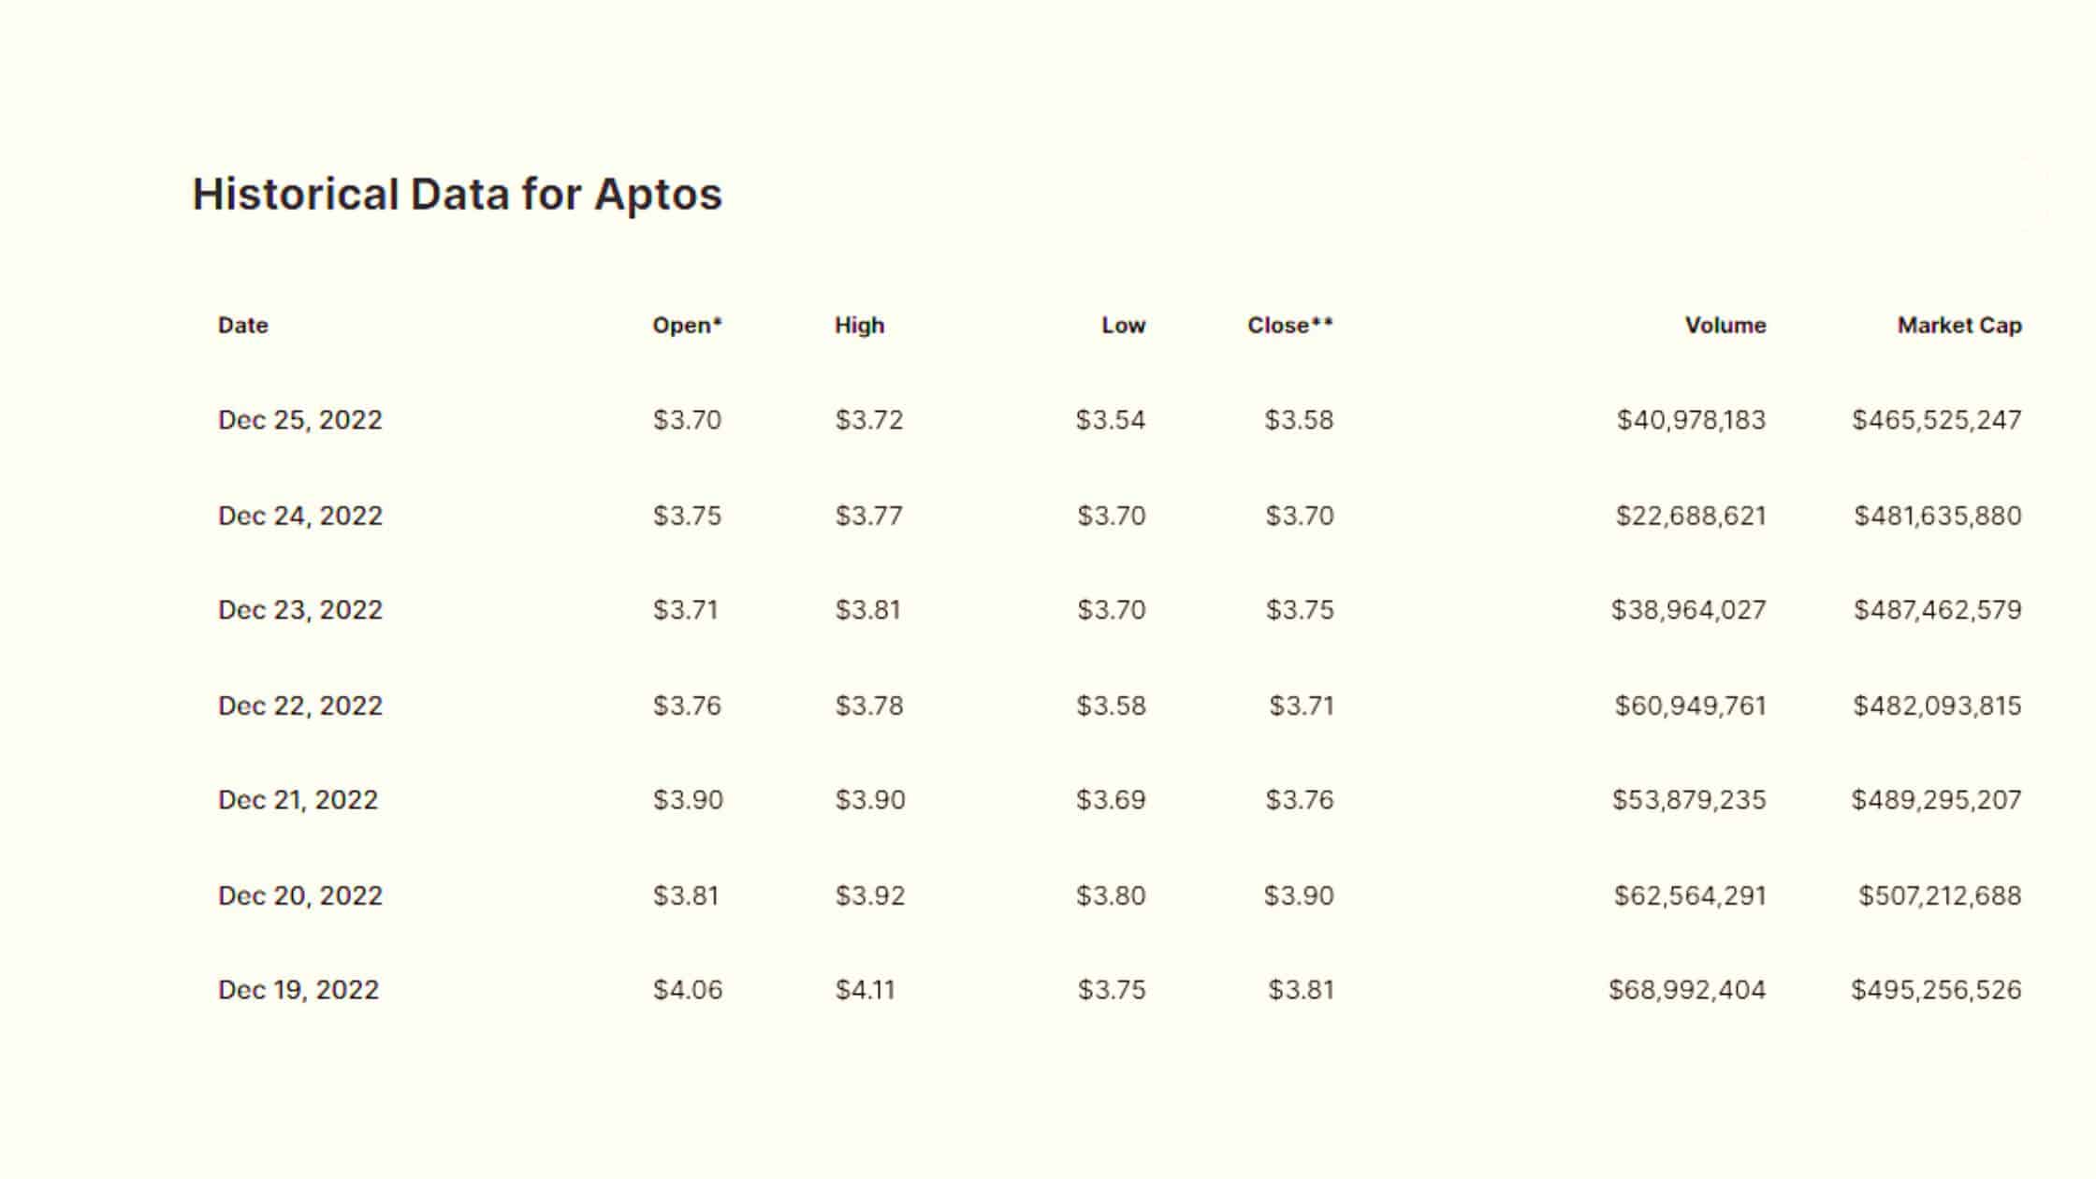The height and width of the screenshot is (1179, 2096).
Task: Click market cap value $507,212,688
Action: [x=1940, y=895]
